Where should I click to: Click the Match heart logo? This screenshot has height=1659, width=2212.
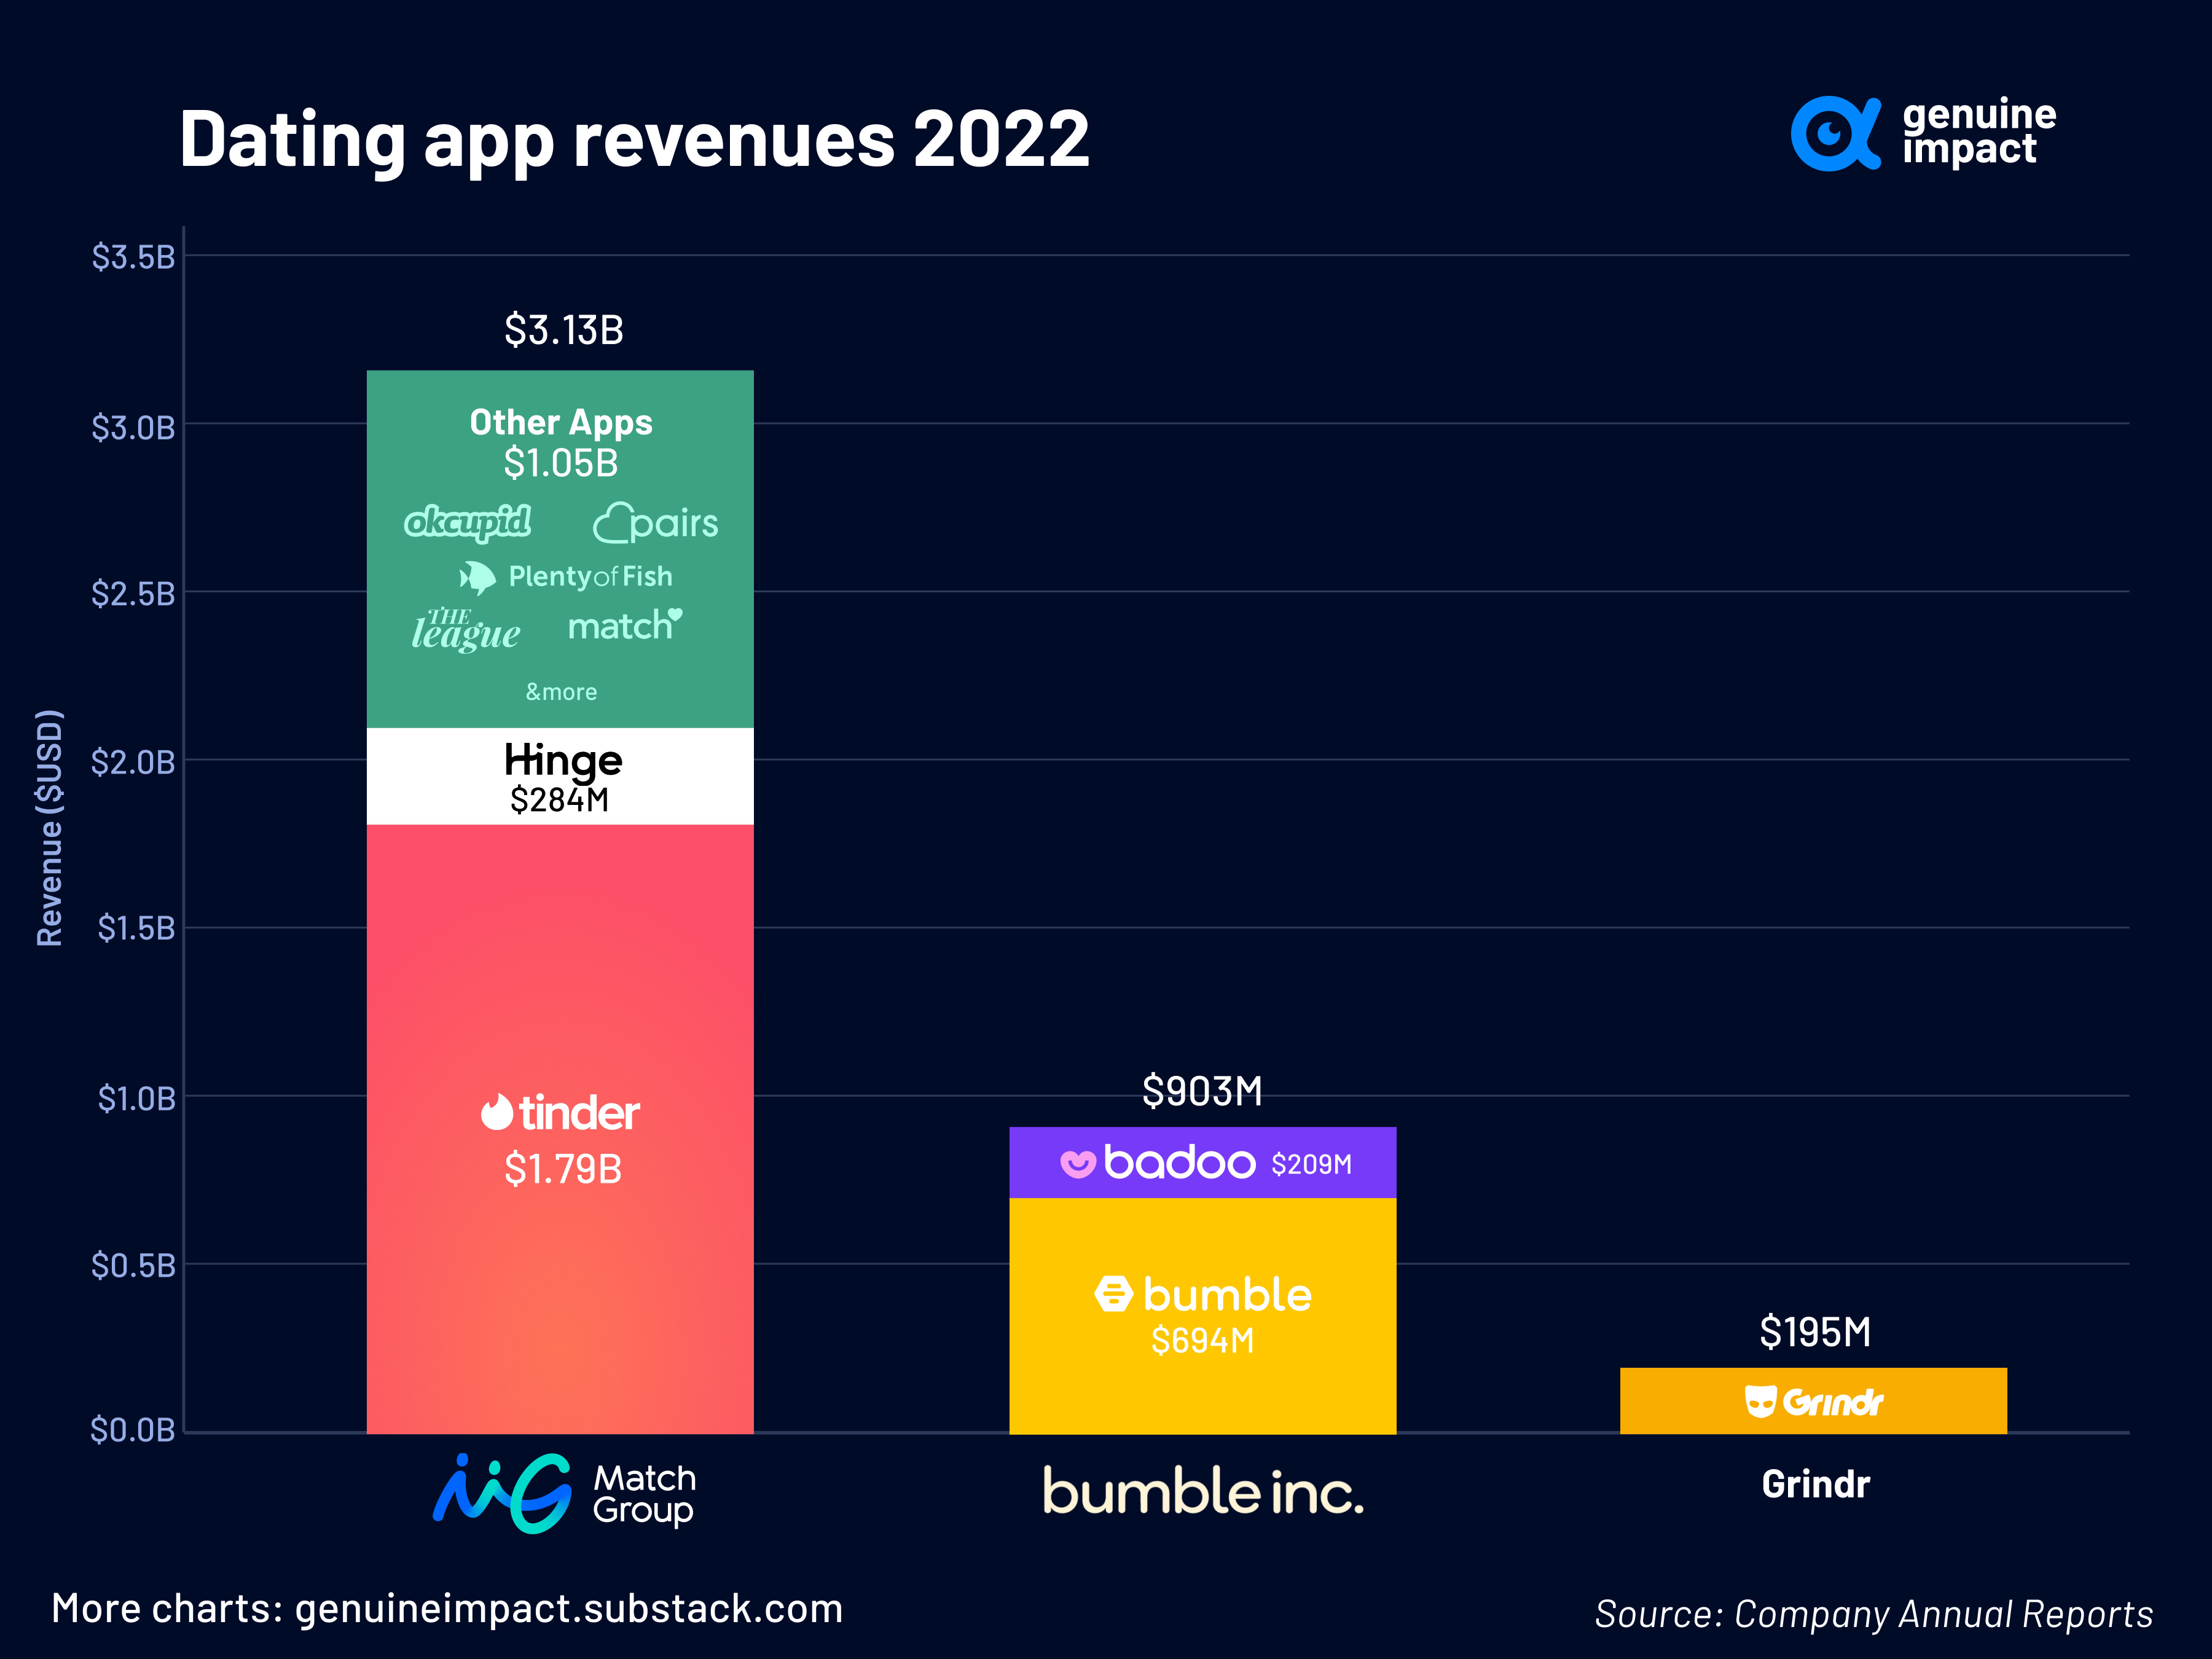click(625, 625)
